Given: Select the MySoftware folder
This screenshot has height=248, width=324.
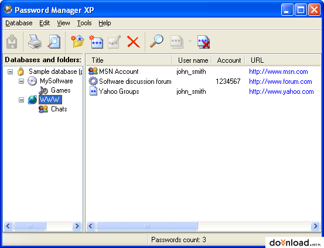Looking at the screenshot, I should click(x=56, y=81).
